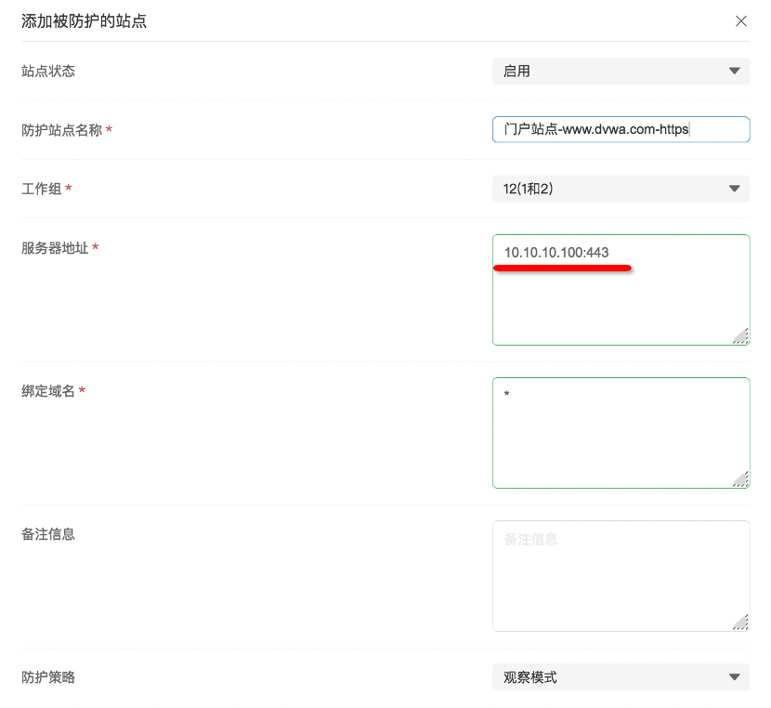This screenshot has height=708, width=771.
Task: Click the 防护站点名称 field label
Action: (x=61, y=130)
